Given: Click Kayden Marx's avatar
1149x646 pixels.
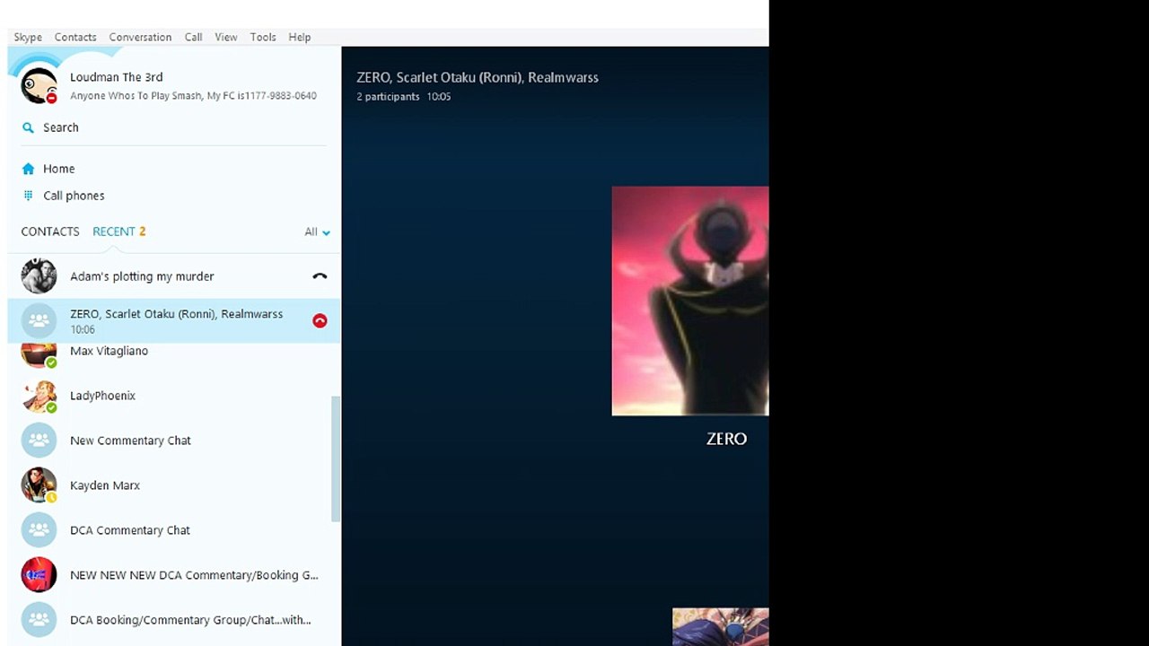Looking at the screenshot, I should [x=39, y=485].
